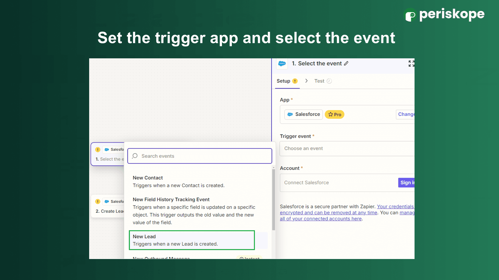
Task: Click warning icon on Create Lead step
Action: (x=98, y=201)
